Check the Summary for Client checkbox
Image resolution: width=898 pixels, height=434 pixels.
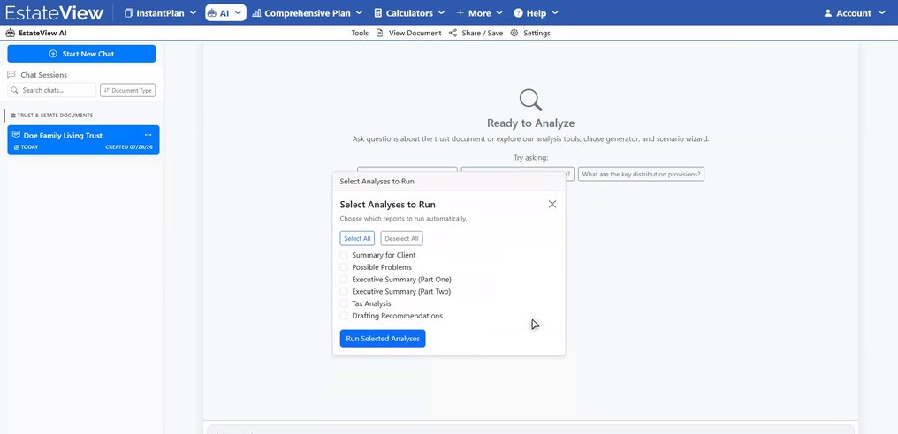coord(344,255)
